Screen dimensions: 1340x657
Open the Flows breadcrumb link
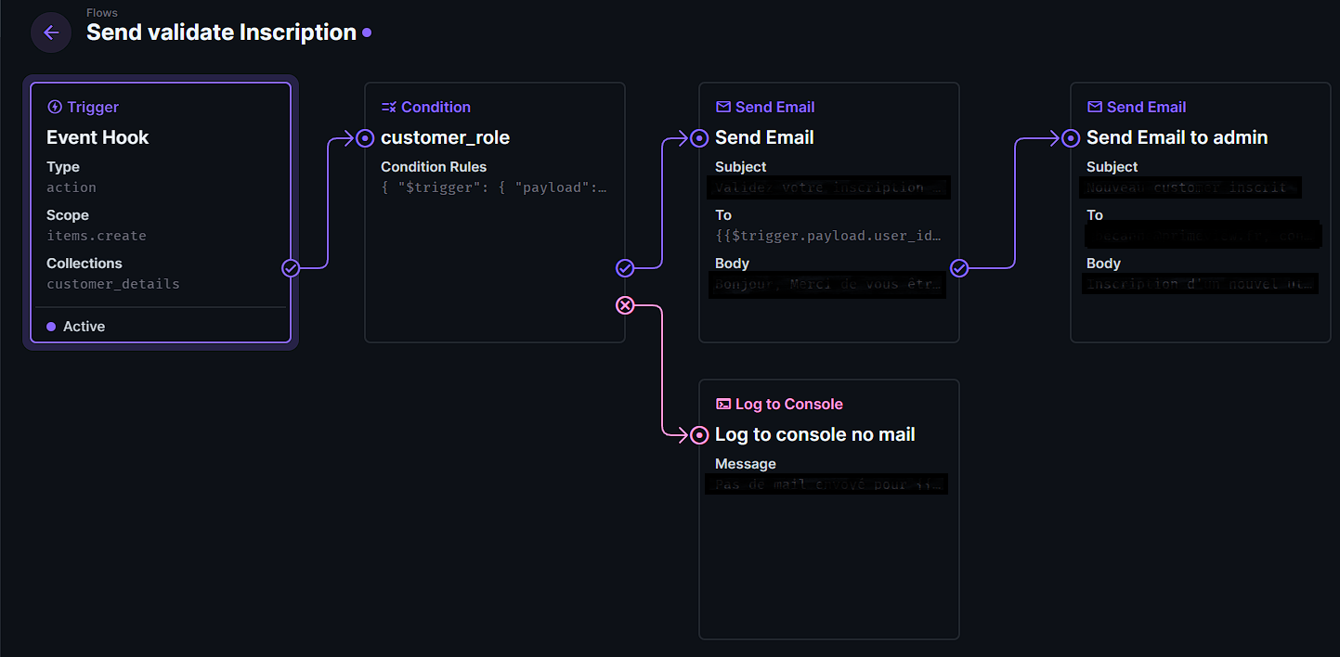click(101, 13)
